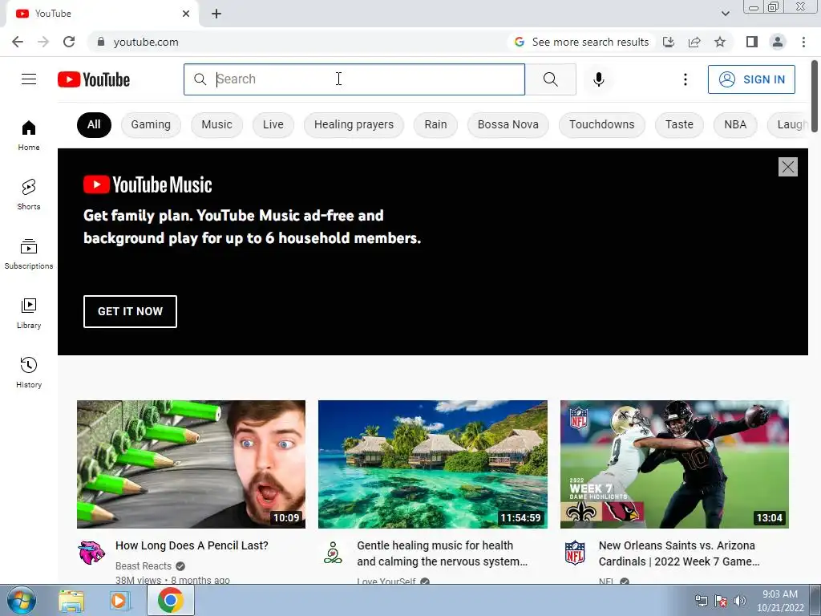Open the tab search chevron
The height and width of the screenshot is (616, 821).
725,14
